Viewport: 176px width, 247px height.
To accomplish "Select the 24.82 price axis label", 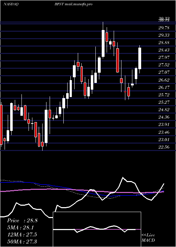I will click(x=164, y=110).
